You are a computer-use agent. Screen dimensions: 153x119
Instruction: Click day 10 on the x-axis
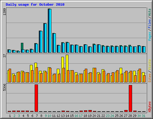49,116
